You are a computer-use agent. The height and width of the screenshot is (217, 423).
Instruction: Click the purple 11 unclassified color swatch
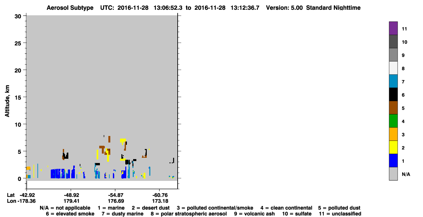(393, 28)
